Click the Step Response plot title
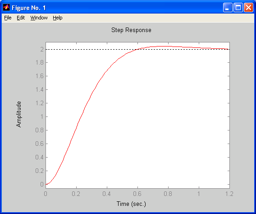 coord(131,30)
